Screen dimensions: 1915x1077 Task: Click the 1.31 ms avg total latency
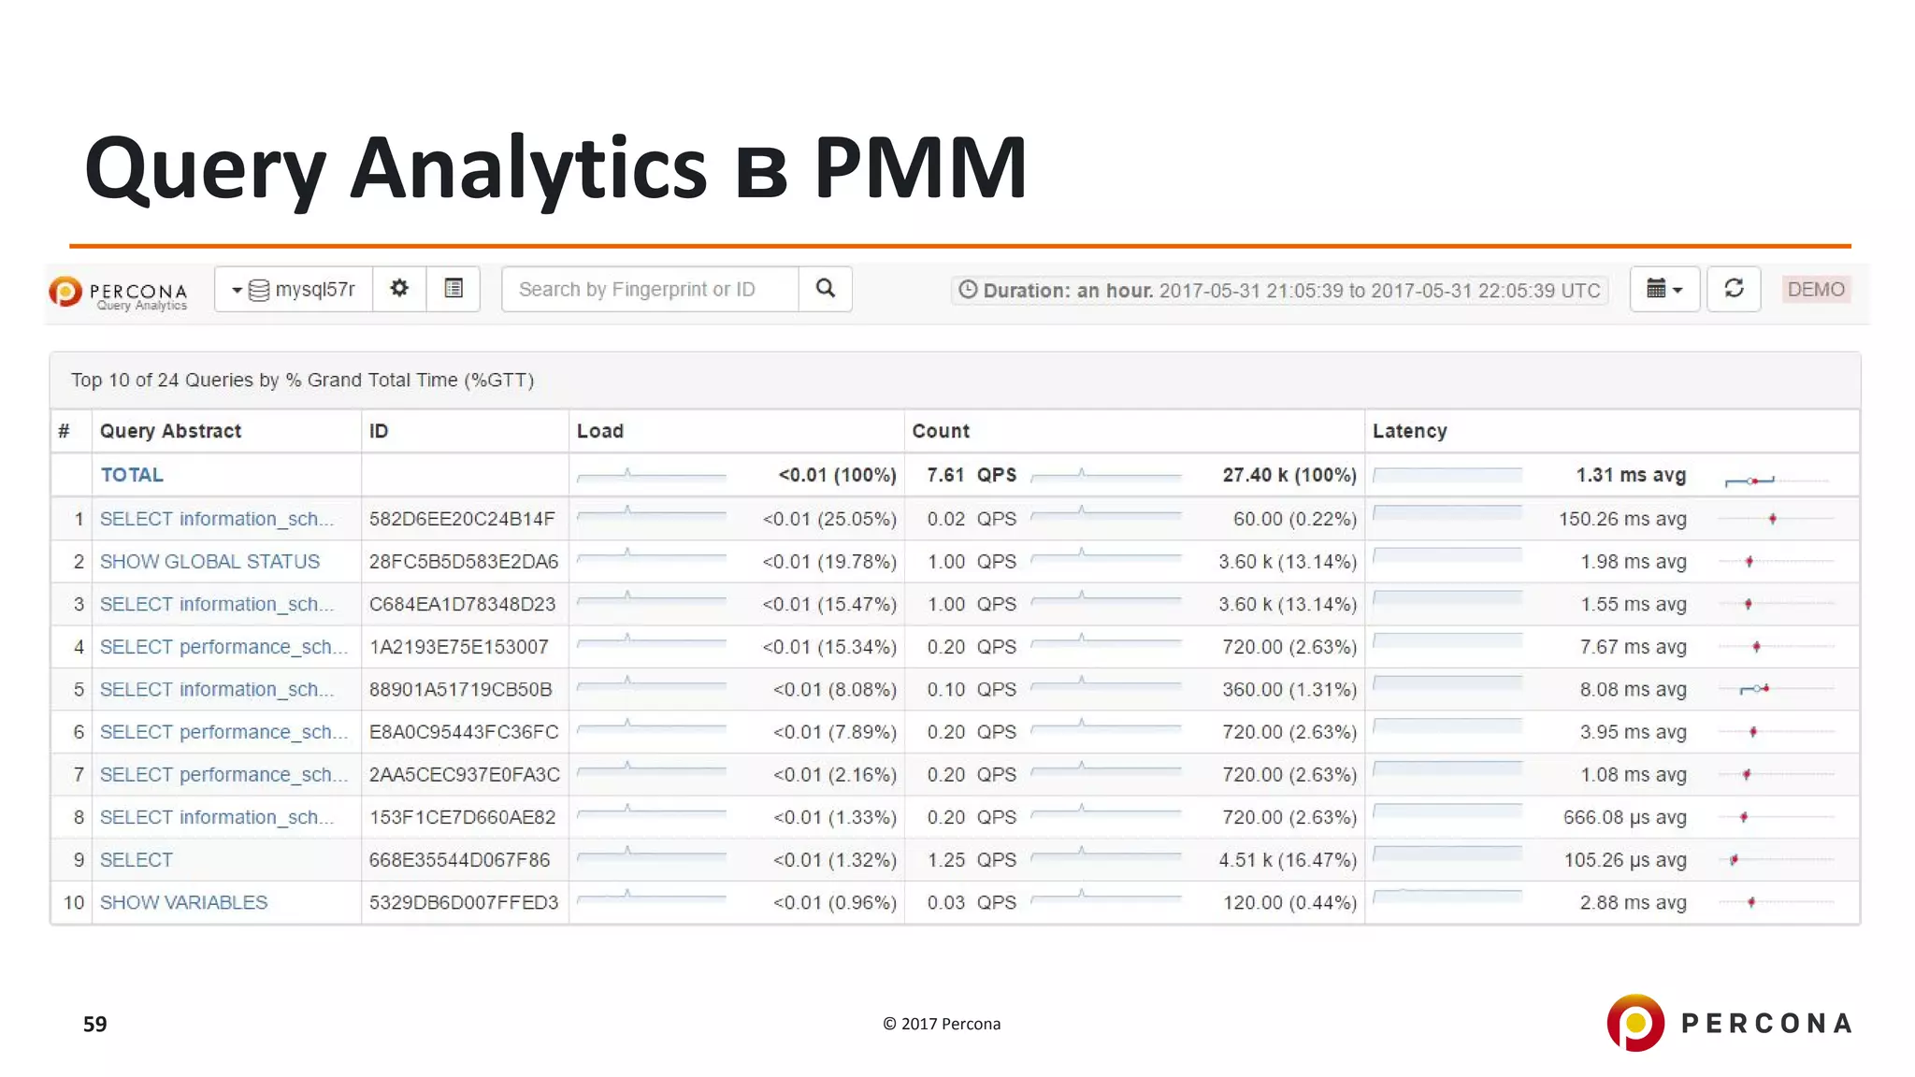click(1631, 475)
